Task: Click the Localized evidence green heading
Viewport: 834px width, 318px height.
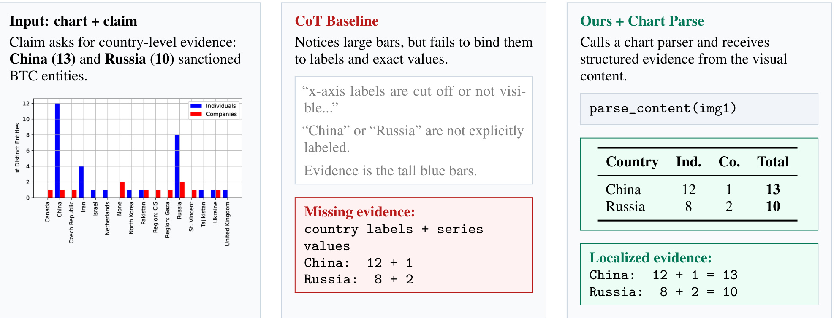Action: point(650,258)
